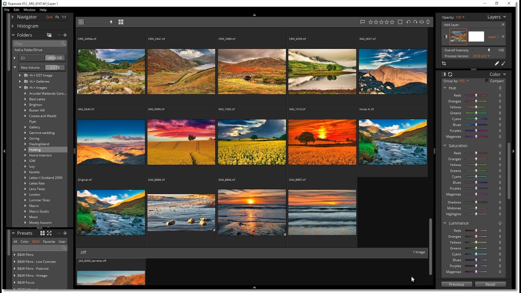Rotate image right with toolbar arrow
This screenshot has width=521, height=293.
[415, 22]
